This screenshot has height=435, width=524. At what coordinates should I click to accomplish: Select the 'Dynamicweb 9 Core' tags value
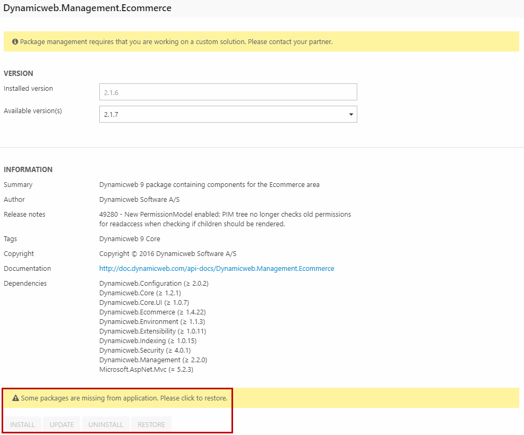coord(130,239)
